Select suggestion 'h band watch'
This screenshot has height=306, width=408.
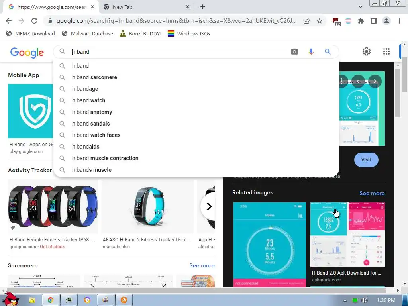pyautogui.click(x=196, y=100)
